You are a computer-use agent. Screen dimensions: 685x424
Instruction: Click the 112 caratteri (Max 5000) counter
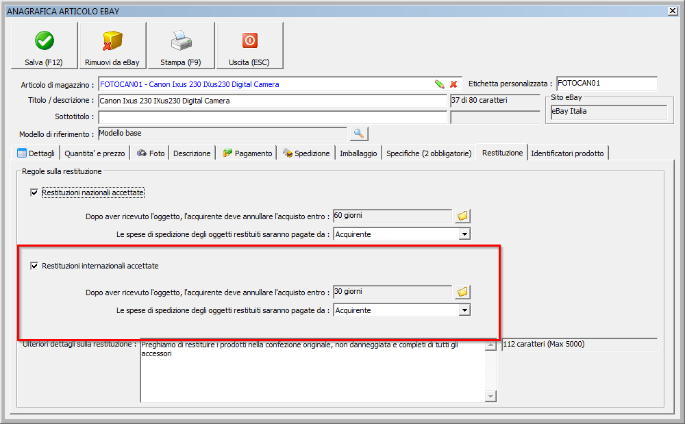click(580, 345)
